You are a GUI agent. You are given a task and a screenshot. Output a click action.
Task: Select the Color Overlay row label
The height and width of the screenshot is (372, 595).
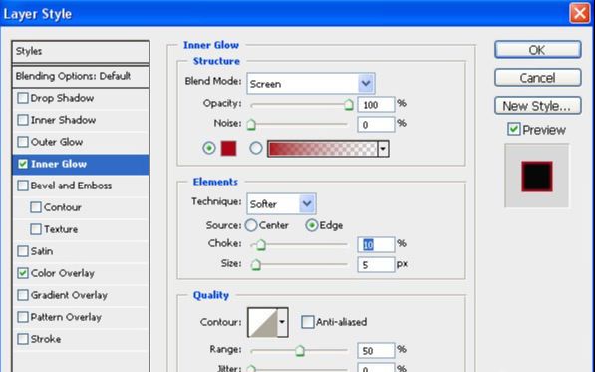click(63, 273)
